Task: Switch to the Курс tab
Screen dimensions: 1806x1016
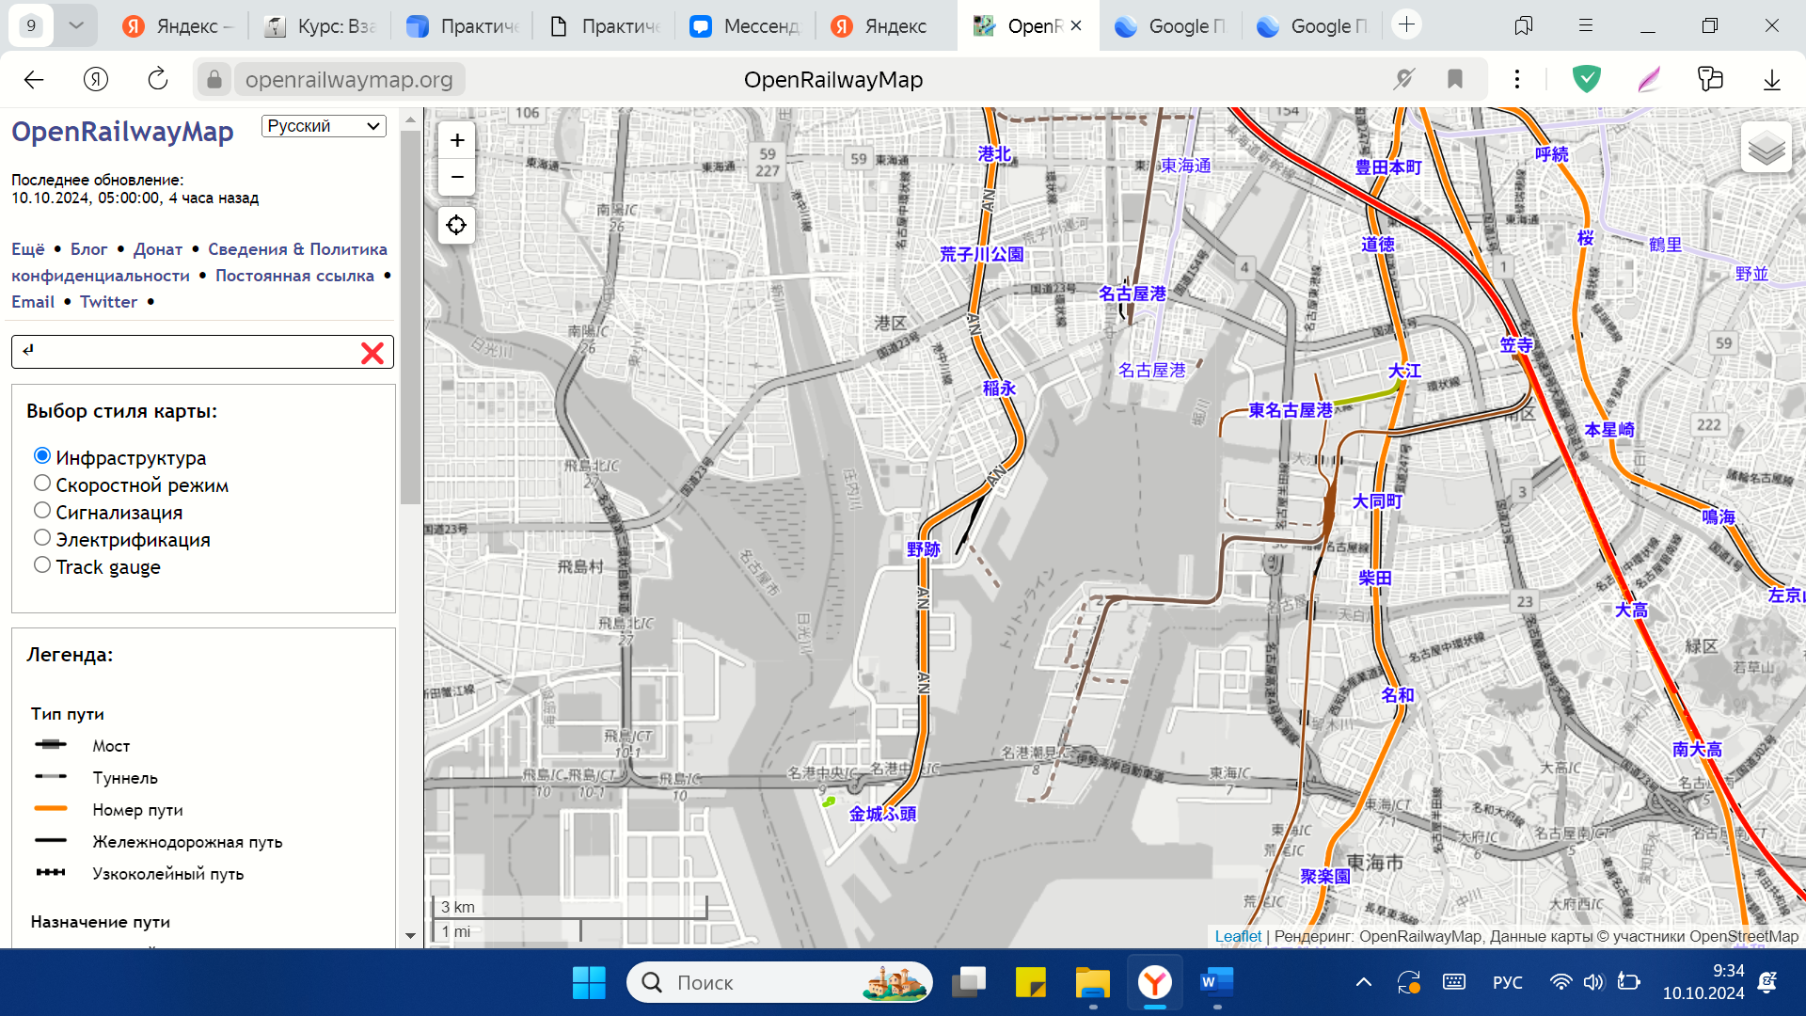Action: click(321, 26)
